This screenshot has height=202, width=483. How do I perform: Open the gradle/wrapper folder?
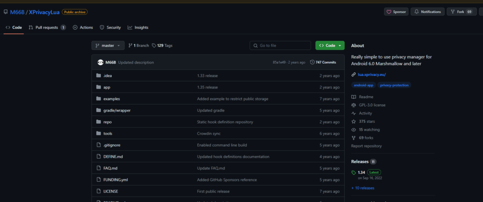click(x=117, y=110)
